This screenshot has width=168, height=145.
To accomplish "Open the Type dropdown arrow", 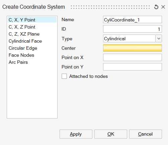I will (159, 39).
